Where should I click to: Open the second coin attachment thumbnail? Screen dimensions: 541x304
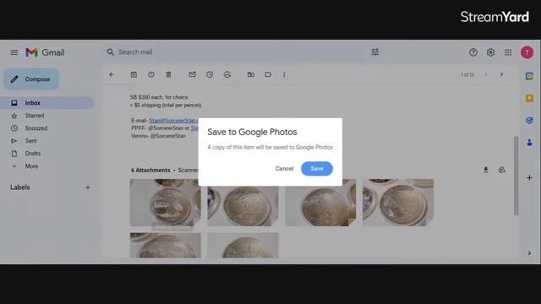(x=243, y=206)
